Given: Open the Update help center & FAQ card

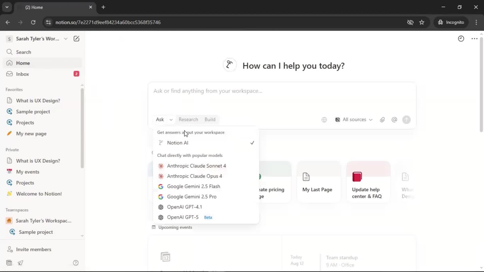Looking at the screenshot, I should click(369, 182).
